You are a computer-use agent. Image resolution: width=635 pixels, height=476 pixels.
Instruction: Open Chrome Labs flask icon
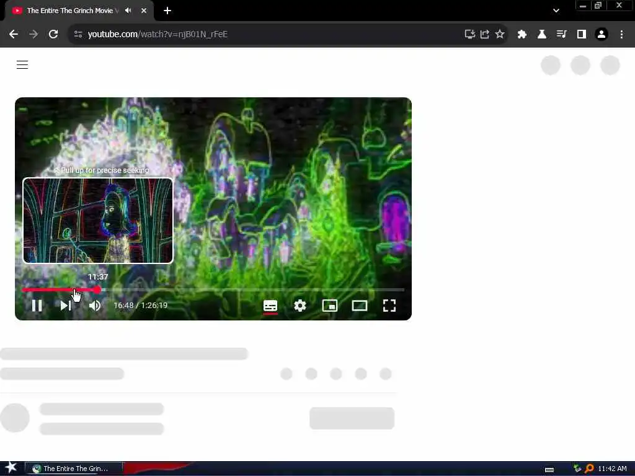click(x=542, y=35)
